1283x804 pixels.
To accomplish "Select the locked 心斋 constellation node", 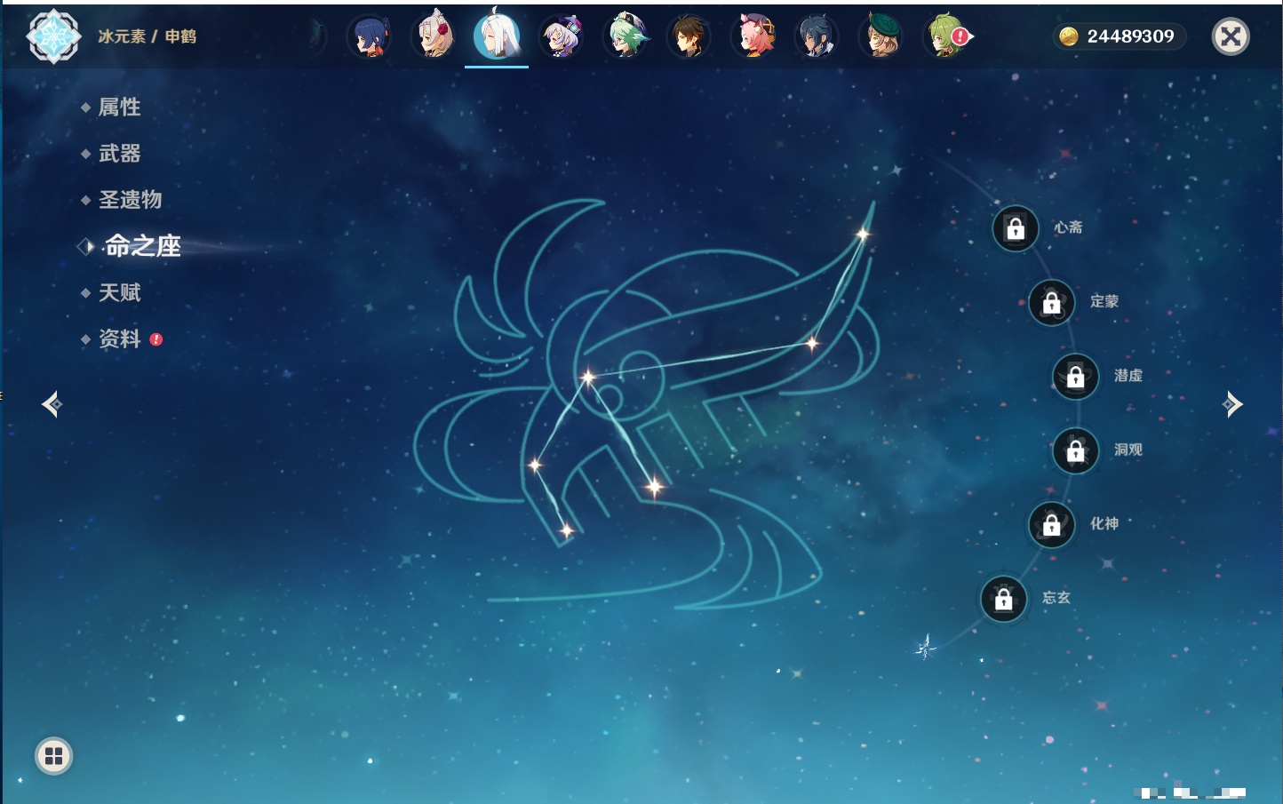I will point(1016,229).
